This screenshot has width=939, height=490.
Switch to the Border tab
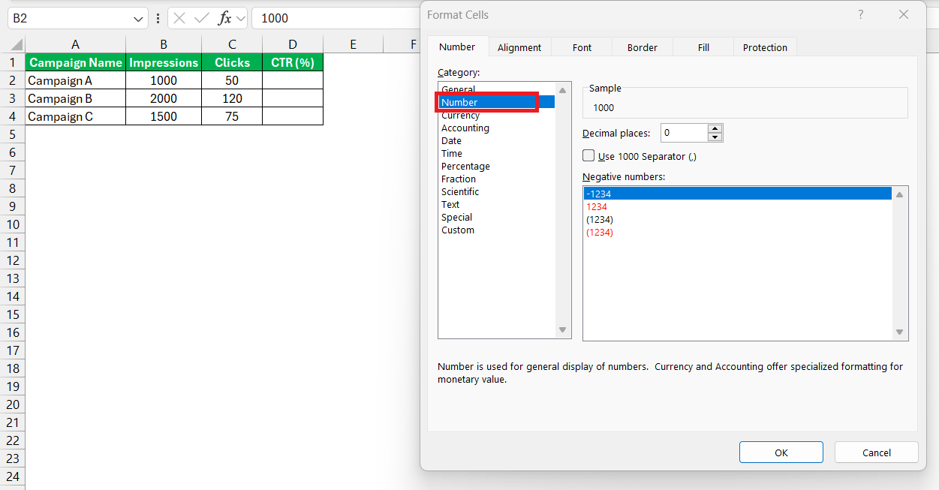643,47
